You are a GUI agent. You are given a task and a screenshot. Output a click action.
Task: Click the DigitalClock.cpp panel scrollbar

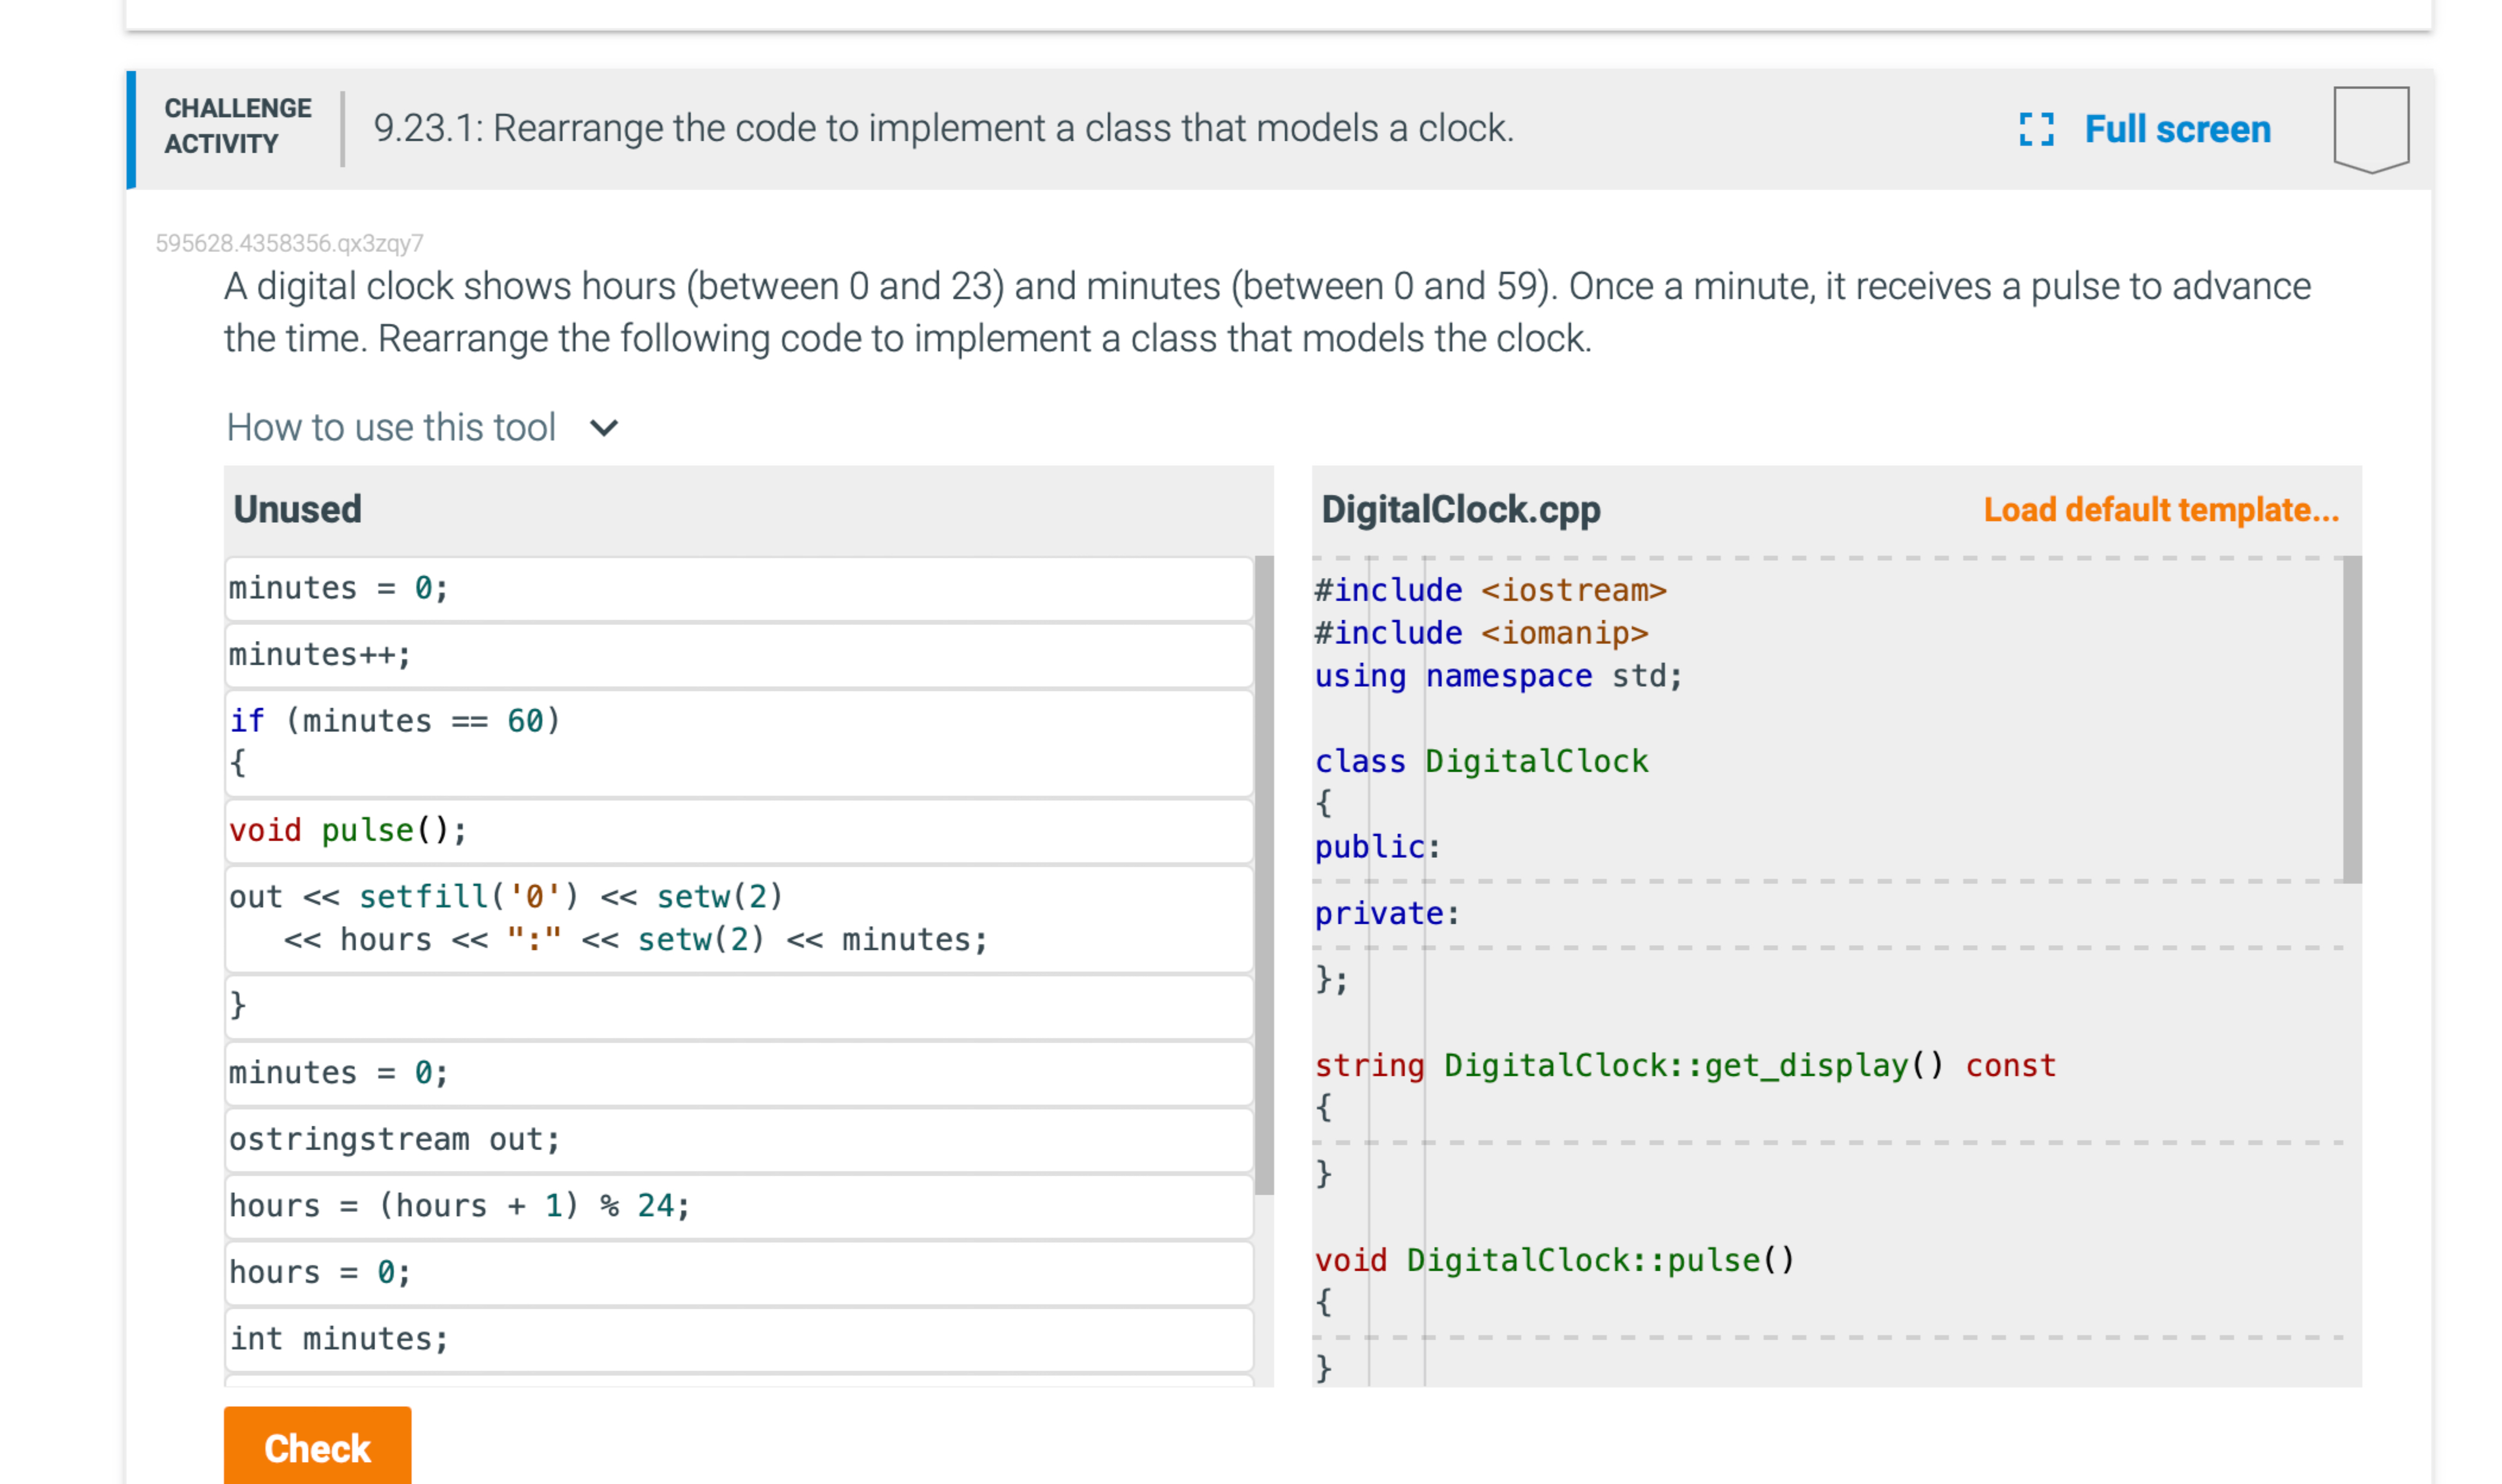pos(2352,719)
